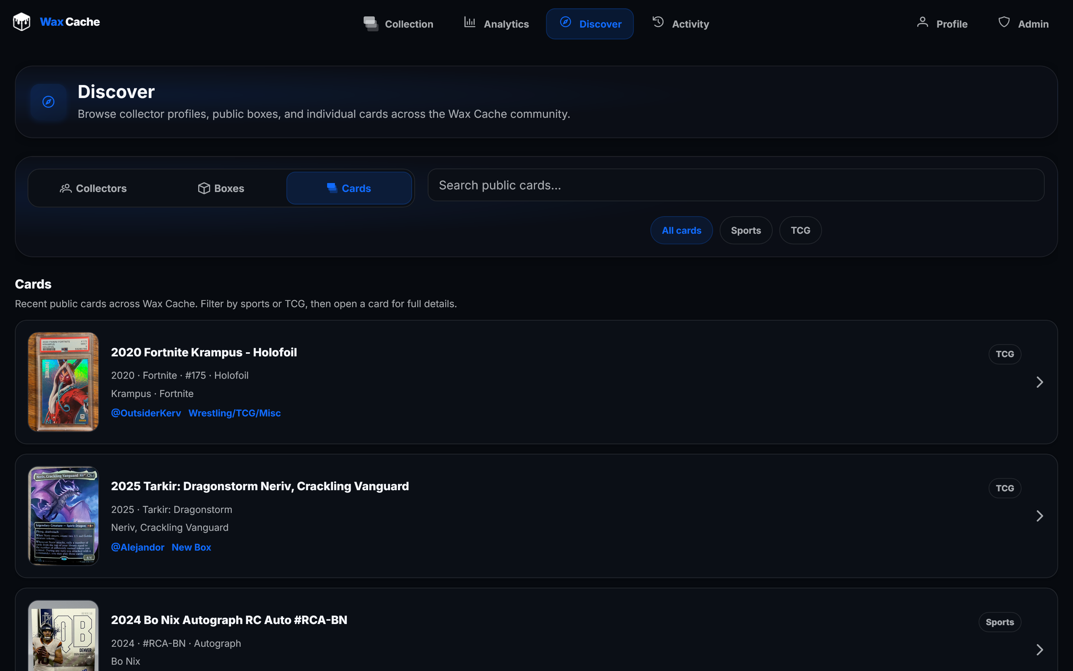Screen dimensions: 1073x671
Task: Open the Fortnite Krampus card thumbnail
Action: (63, 382)
